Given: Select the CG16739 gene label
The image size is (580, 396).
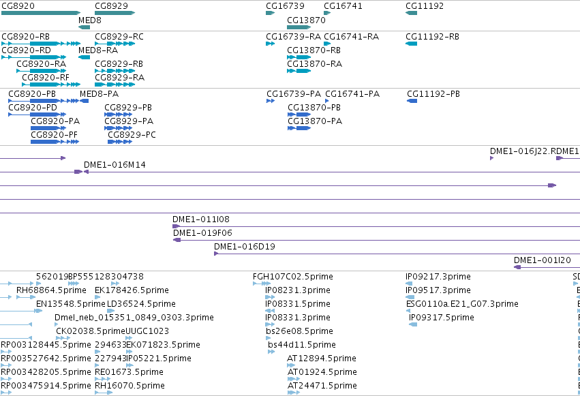Looking at the screenshot, I should [285, 6].
